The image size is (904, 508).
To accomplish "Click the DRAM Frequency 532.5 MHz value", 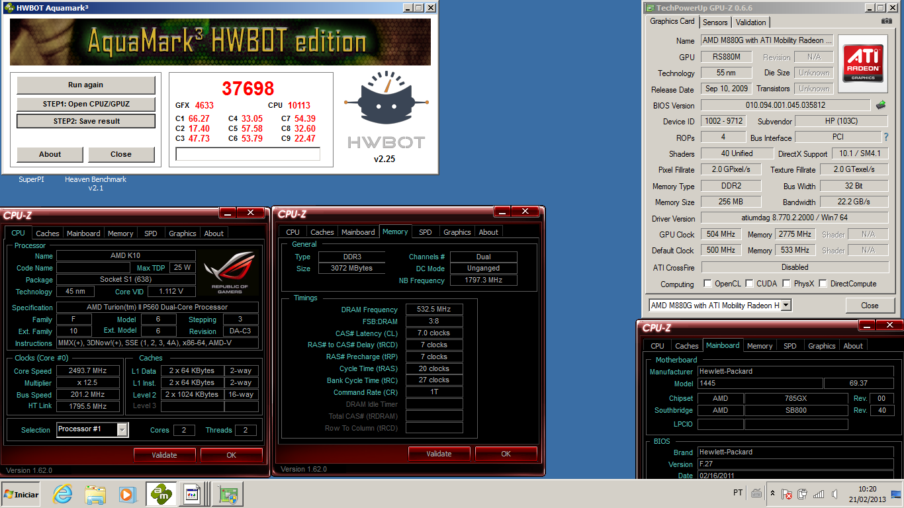I will [x=434, y=310].
